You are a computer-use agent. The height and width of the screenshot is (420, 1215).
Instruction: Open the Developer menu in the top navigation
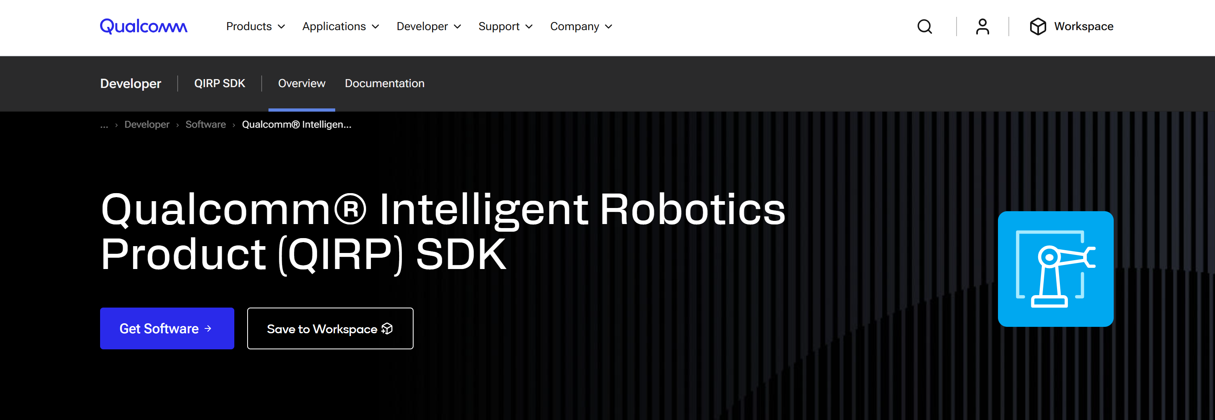[428, 27]
